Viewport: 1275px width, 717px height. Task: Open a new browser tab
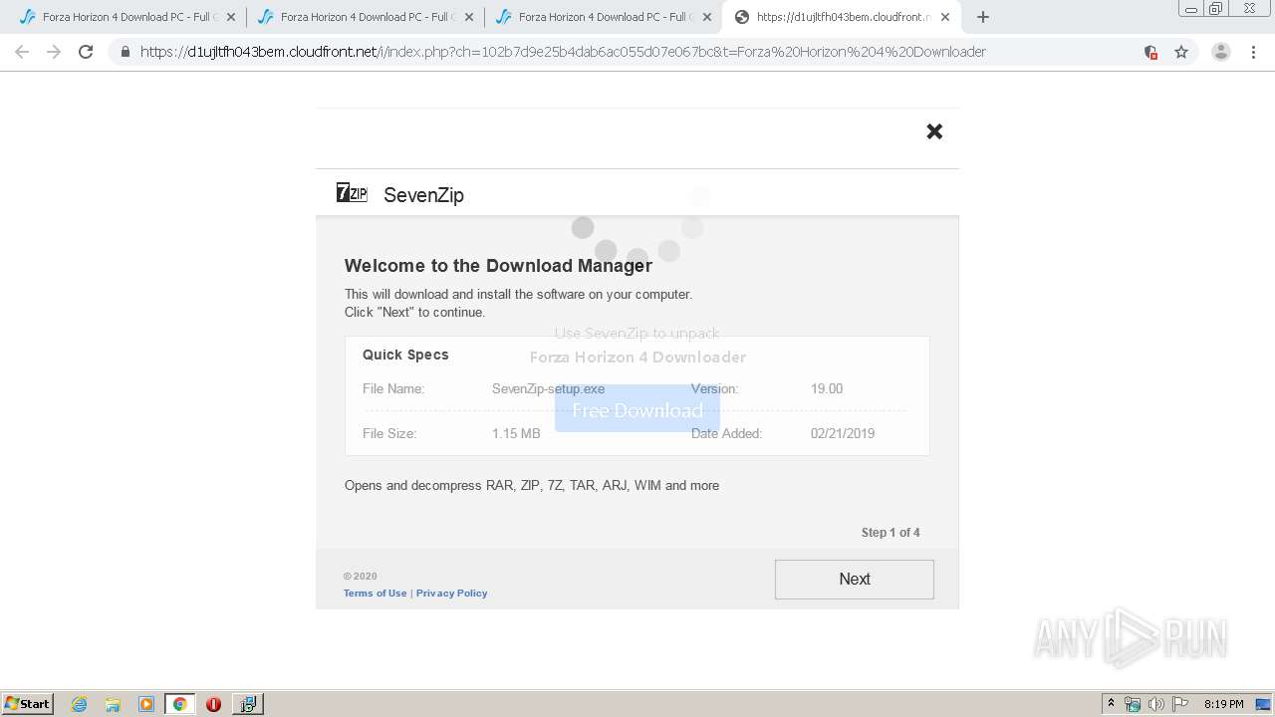pyautogui.click(x=983, y=17)
